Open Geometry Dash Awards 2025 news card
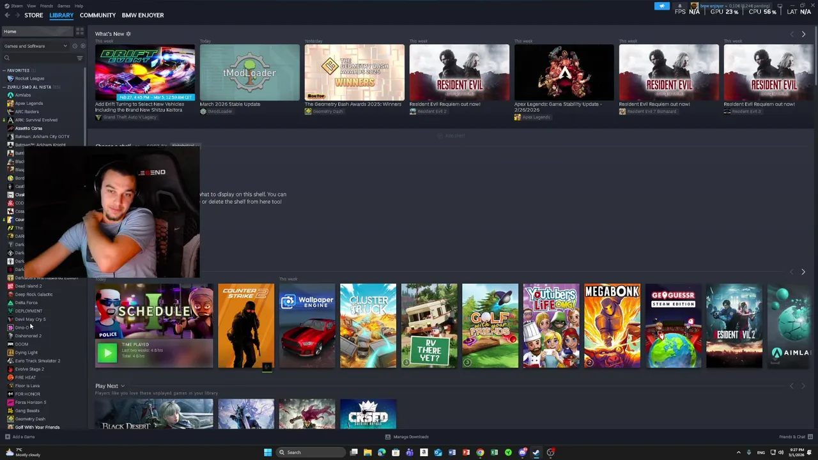The image size is (818, 460). click(355, 72)
